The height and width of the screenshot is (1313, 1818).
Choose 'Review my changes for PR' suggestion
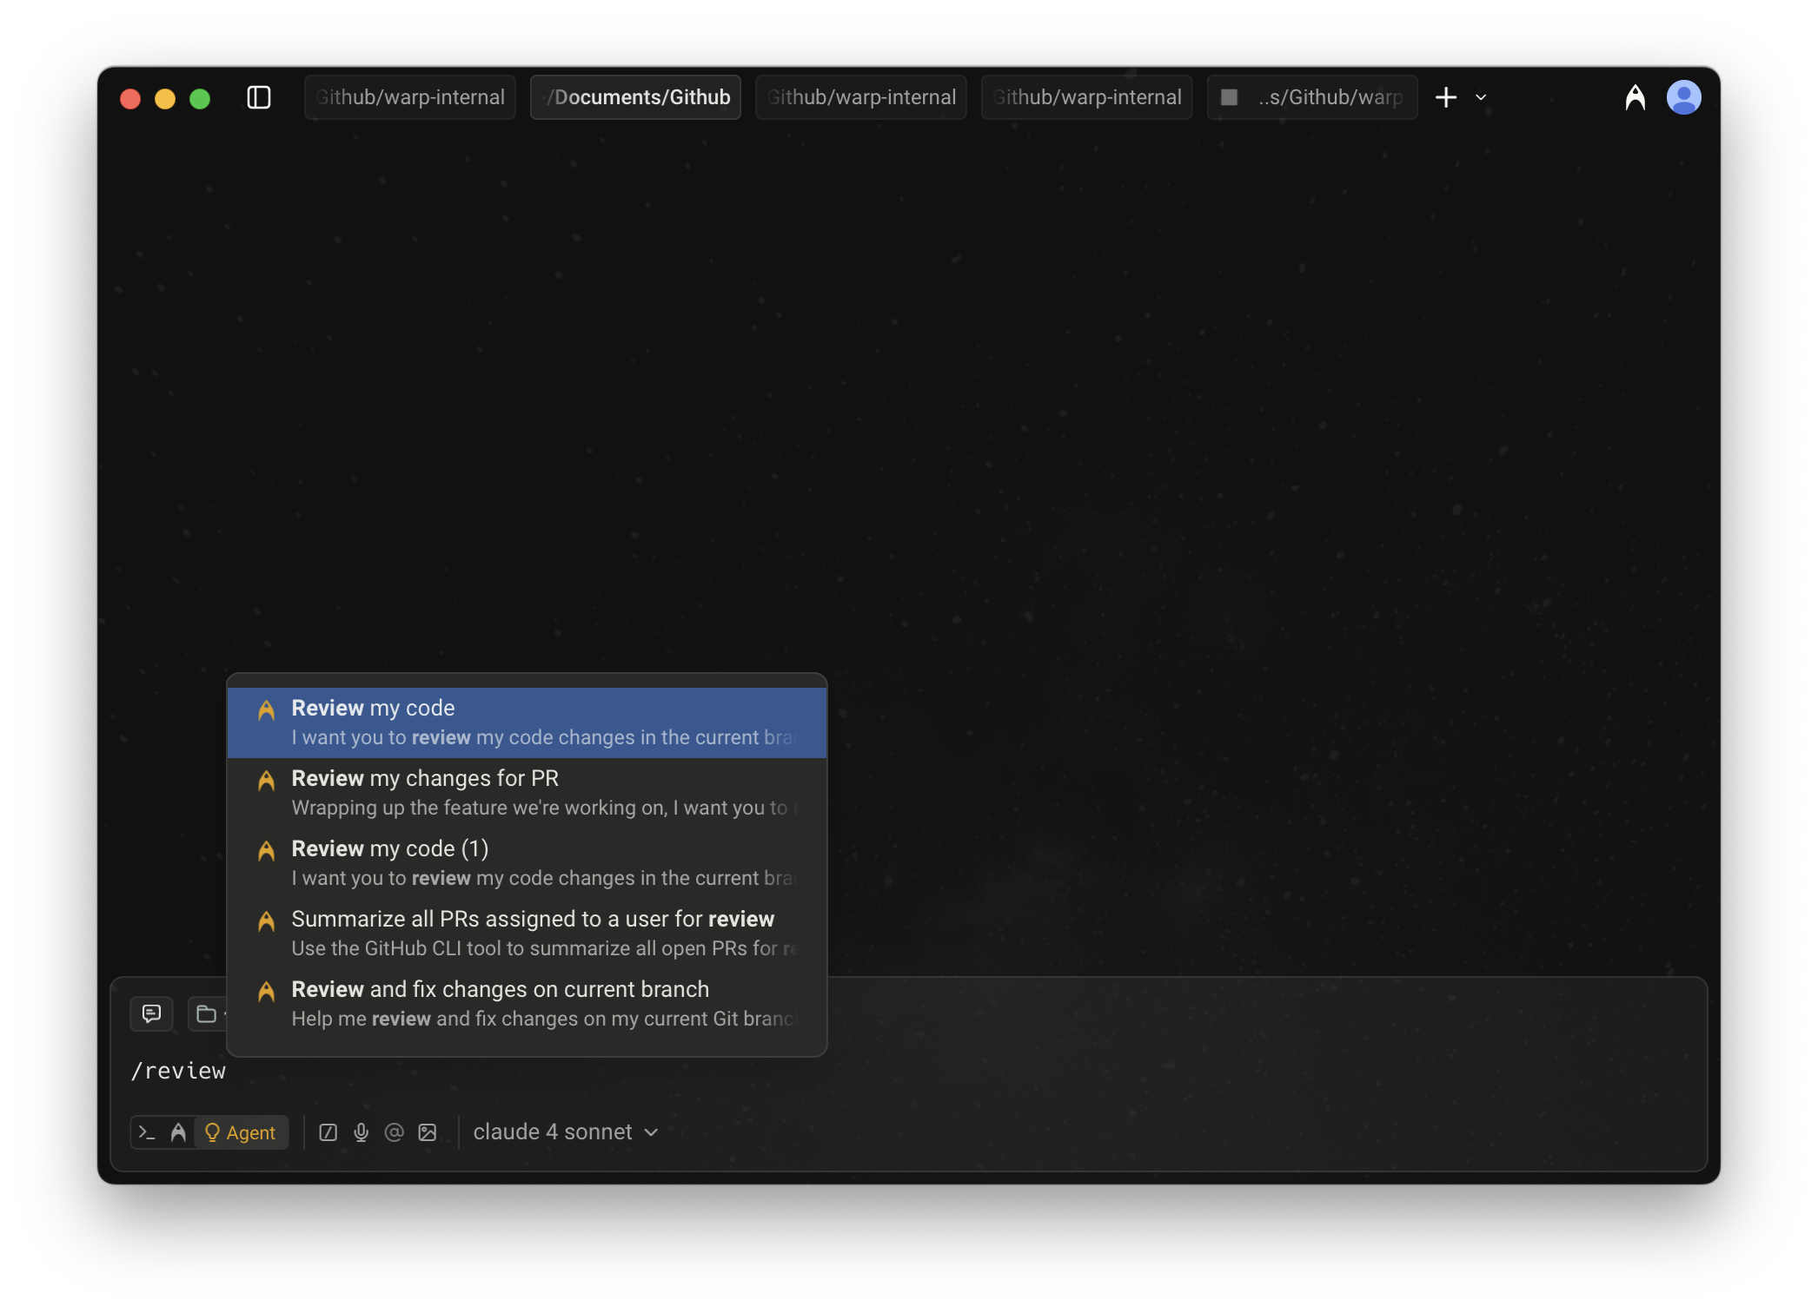[x=527, y=792]
